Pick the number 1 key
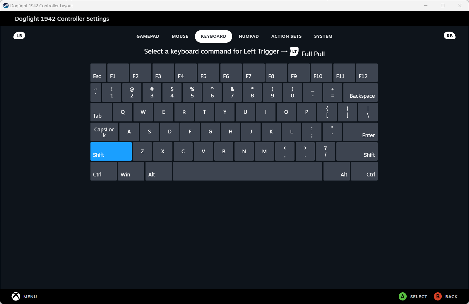Image resolution: width=469 pixels, height=304 pixels. (112, 92)
